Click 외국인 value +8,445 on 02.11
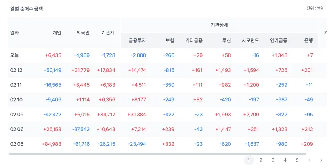The height and width of the screenshot is (168, 331). tap(81, 85)
